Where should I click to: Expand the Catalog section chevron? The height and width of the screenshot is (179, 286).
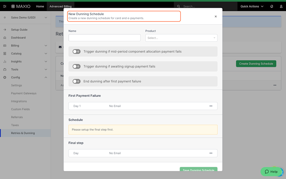point(46,53)
